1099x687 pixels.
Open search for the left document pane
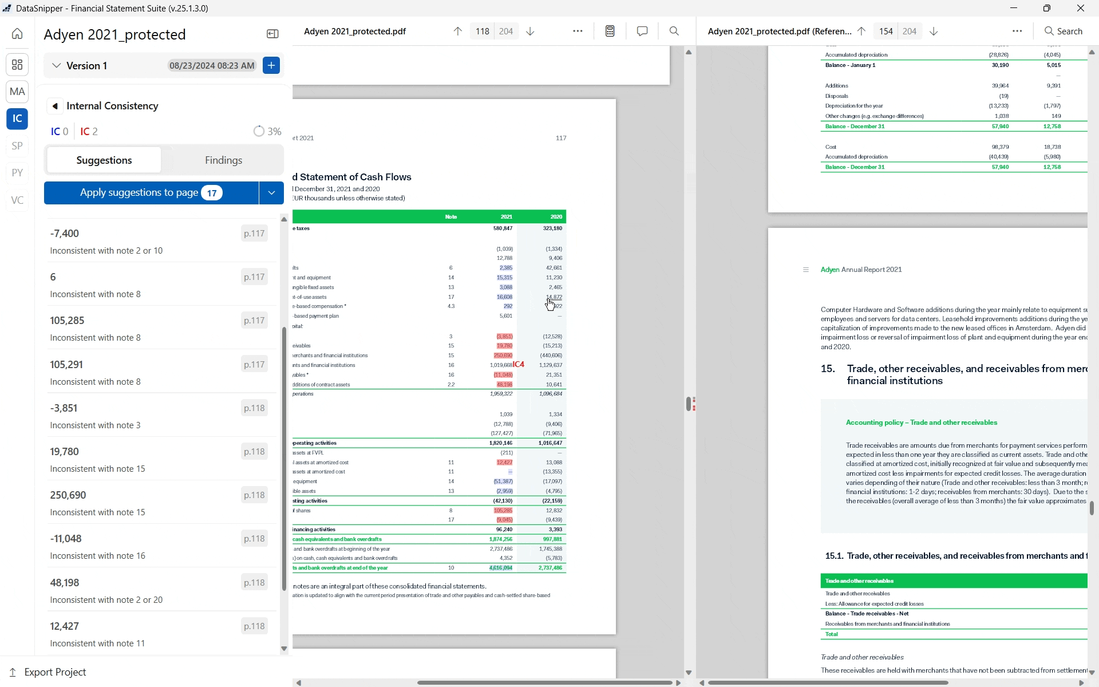[674, 31]
